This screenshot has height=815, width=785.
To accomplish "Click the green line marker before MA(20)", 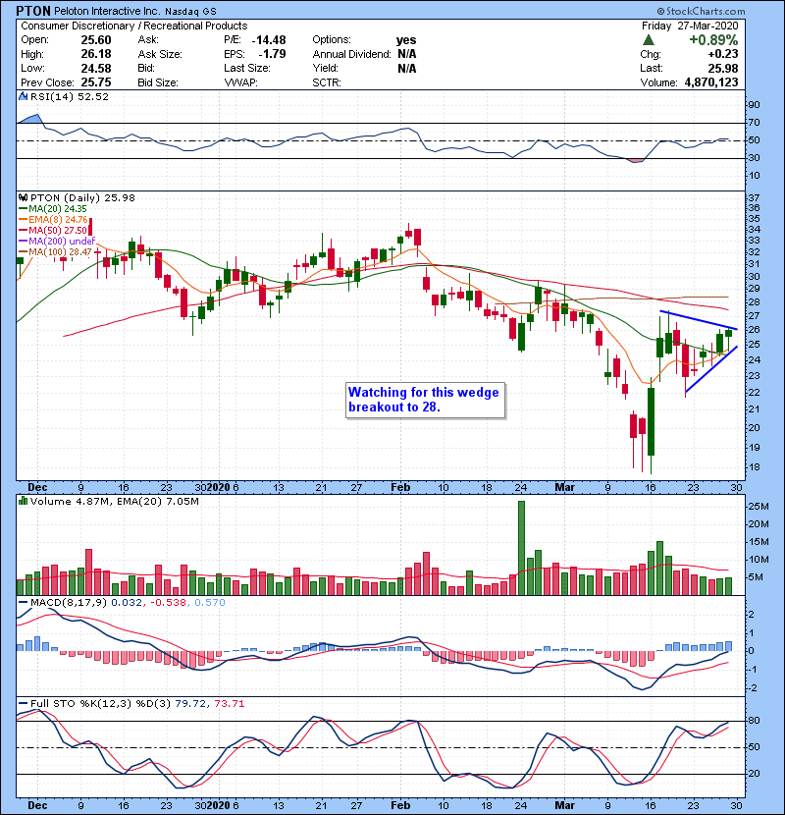I will pyautogui.click(x=23, y=209).
